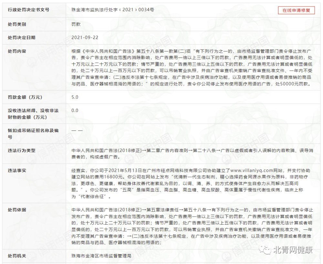Click the decision date 2021-09-22
The width and height of the screenshot is (323, 264).
click(85, 37)
